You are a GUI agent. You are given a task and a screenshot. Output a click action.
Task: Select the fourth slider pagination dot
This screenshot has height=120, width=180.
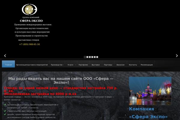(92, 57)
